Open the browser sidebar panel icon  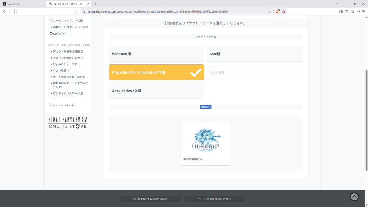point(341,11)
